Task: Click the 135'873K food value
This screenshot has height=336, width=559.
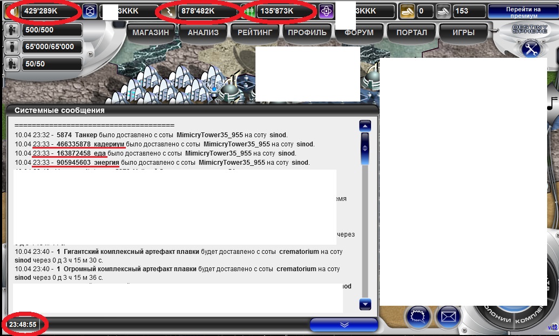Action: point(277,11)
